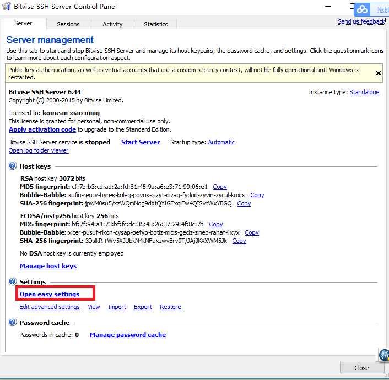Image resolution: width=389 pixels, height=380 pixels.
Task: Click the Close button
Action: click(x=361, y=368)
